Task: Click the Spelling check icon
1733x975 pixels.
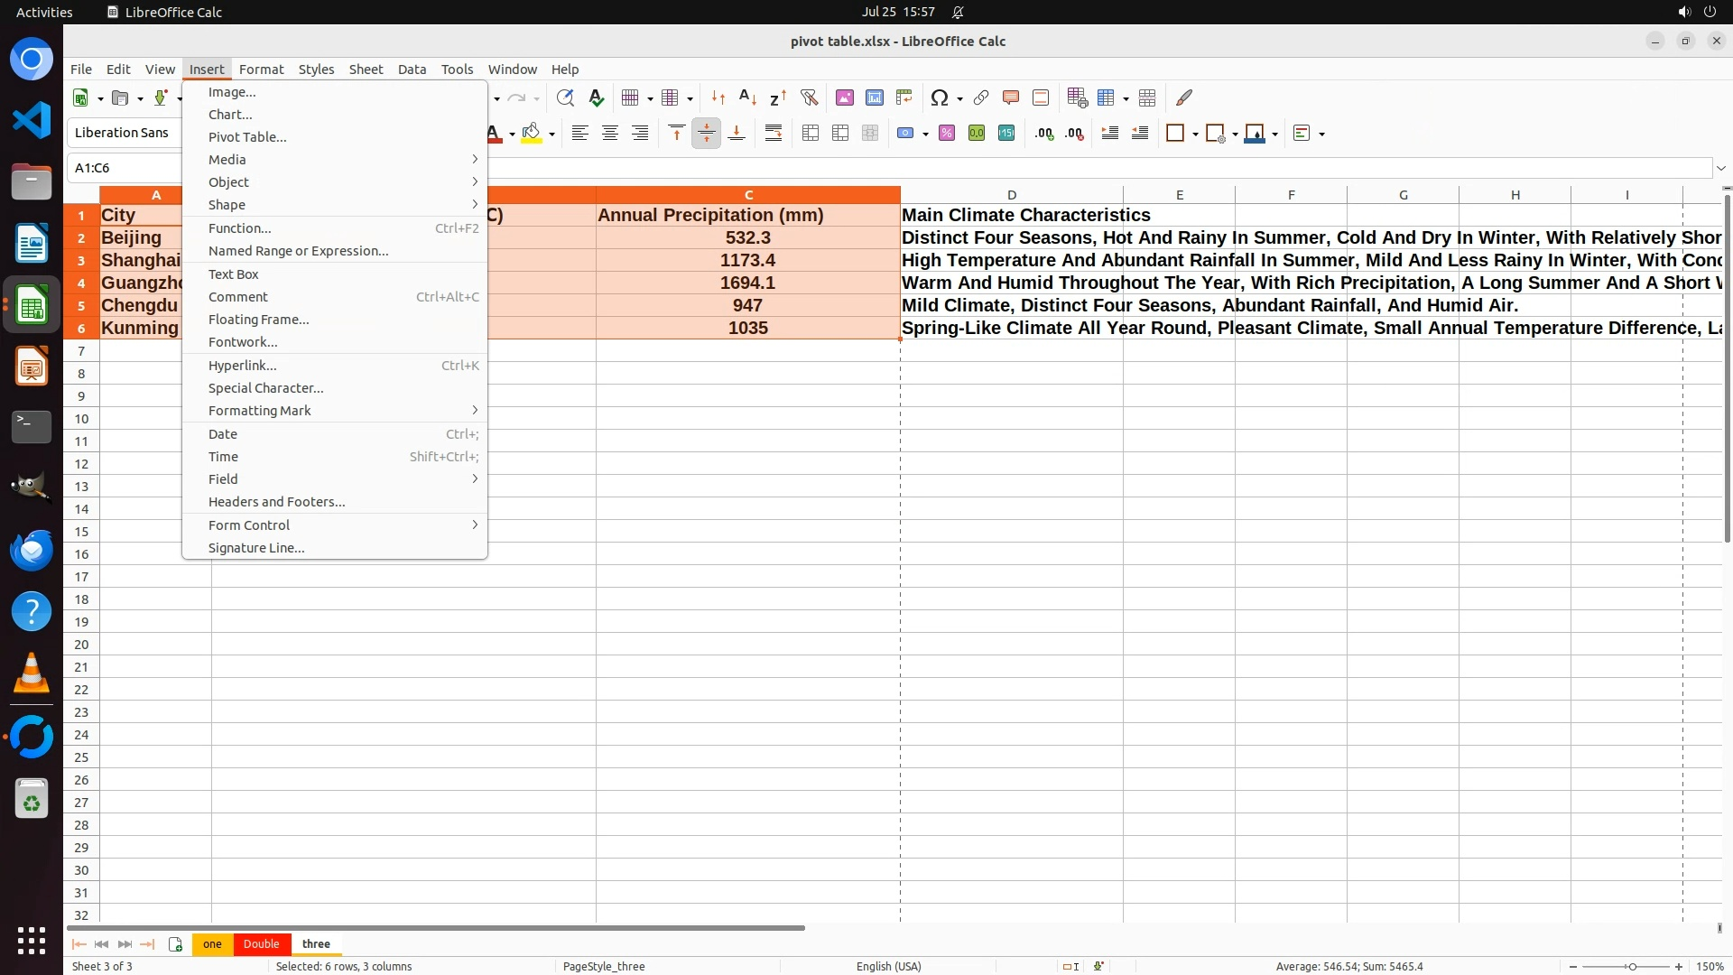Action: pyautogui.click(x=596, y=97)
